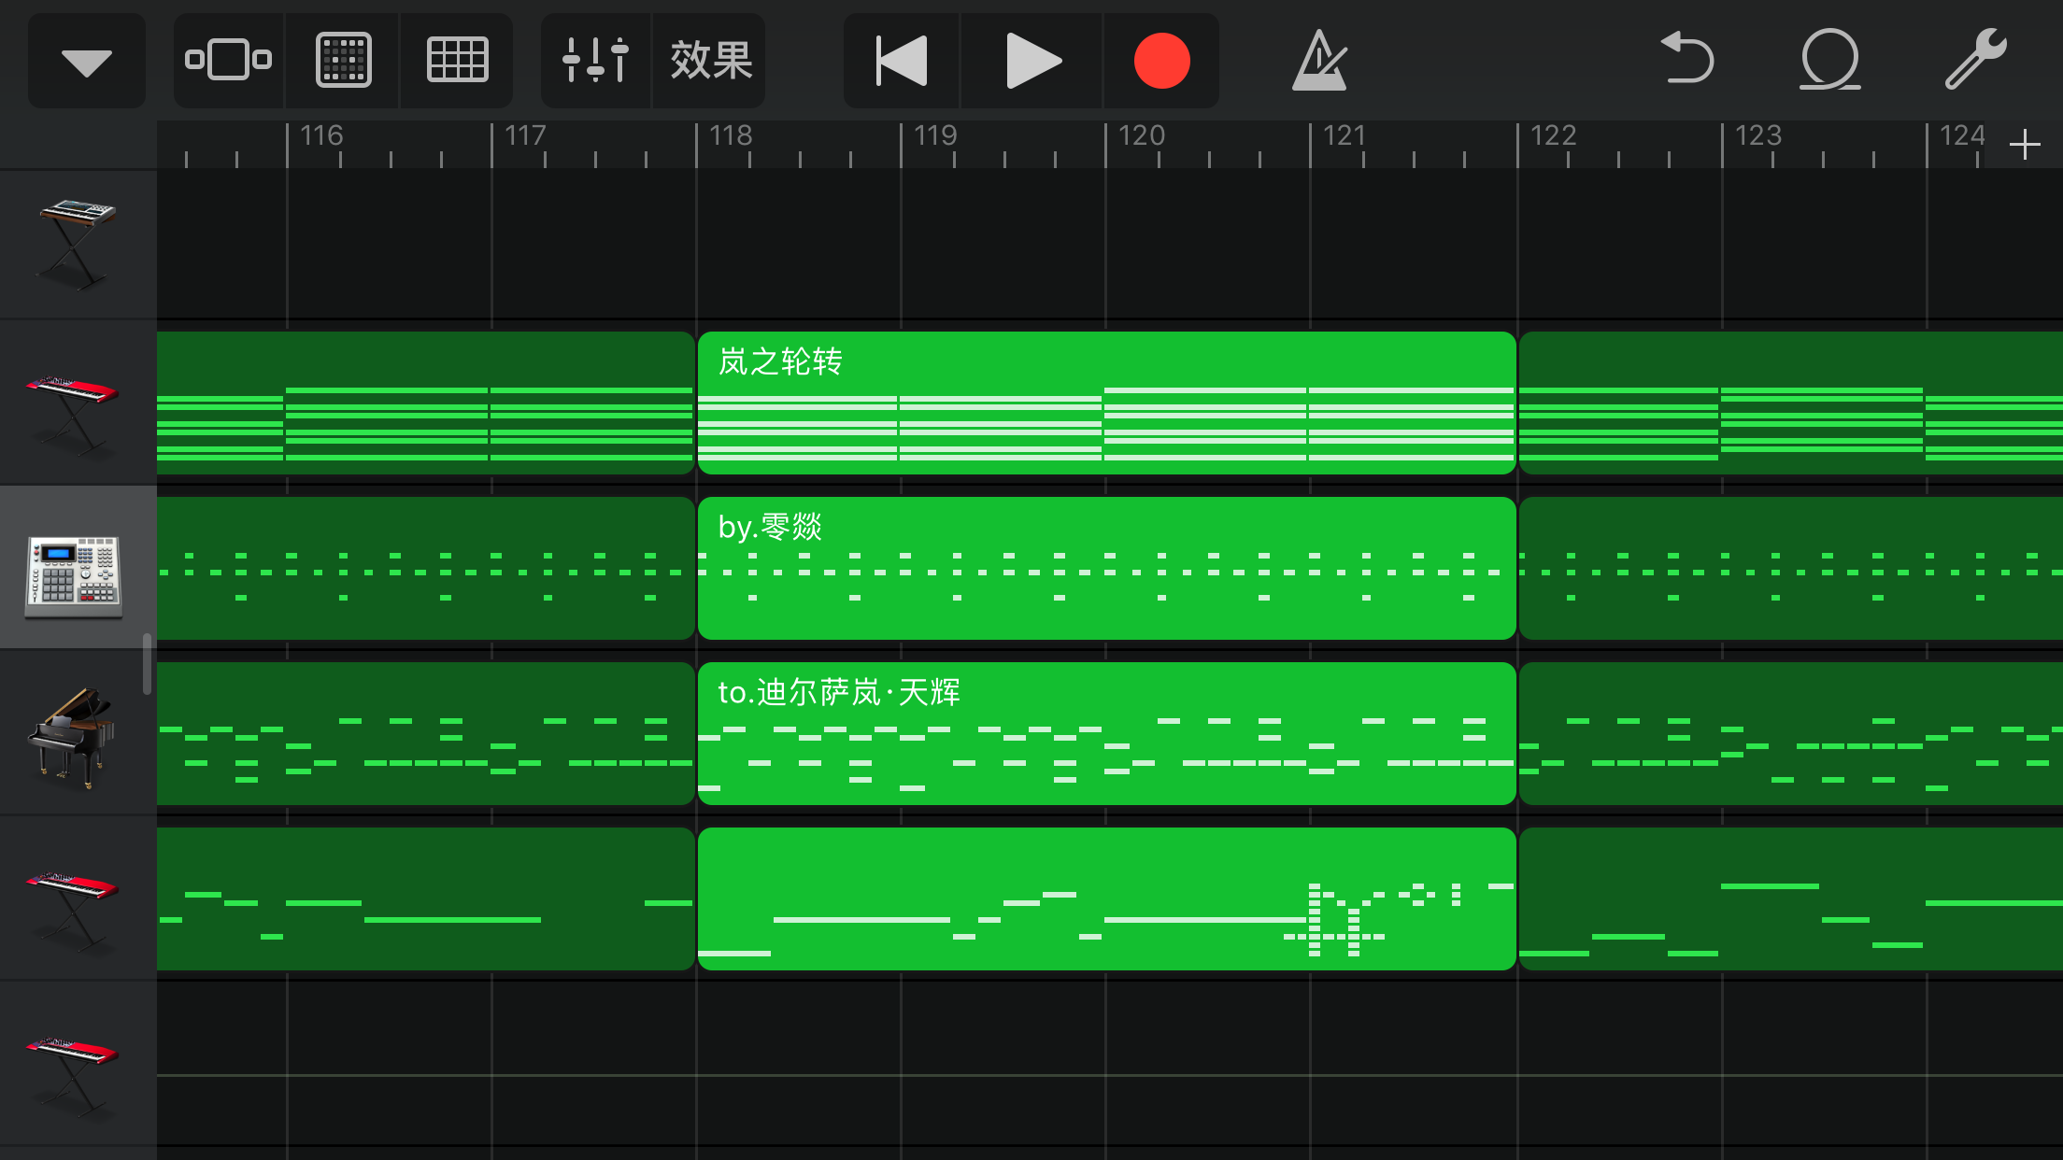Tap bar 117 on the ruler
This screenshot has height=1160, width=2063.
tap(525, 136)
